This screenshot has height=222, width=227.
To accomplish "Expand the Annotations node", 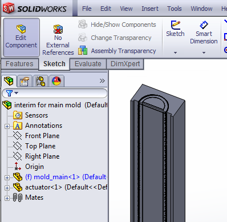I will pos(7,126).
